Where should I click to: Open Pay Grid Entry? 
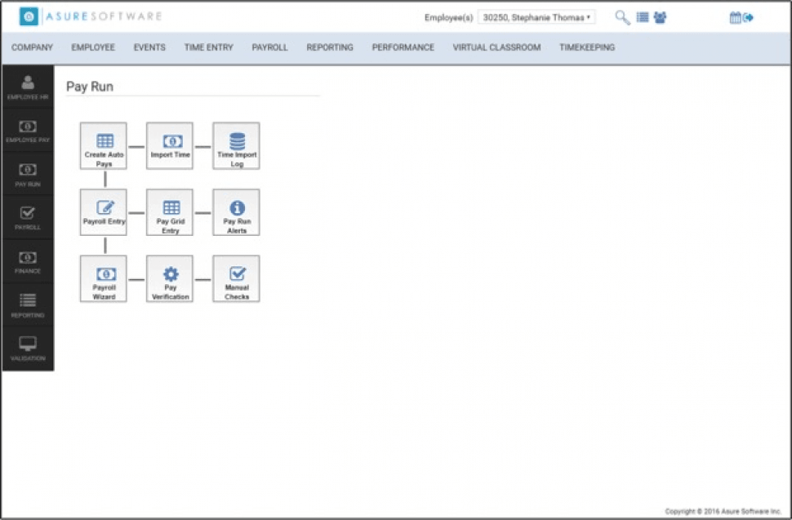(x=169, y=212)
